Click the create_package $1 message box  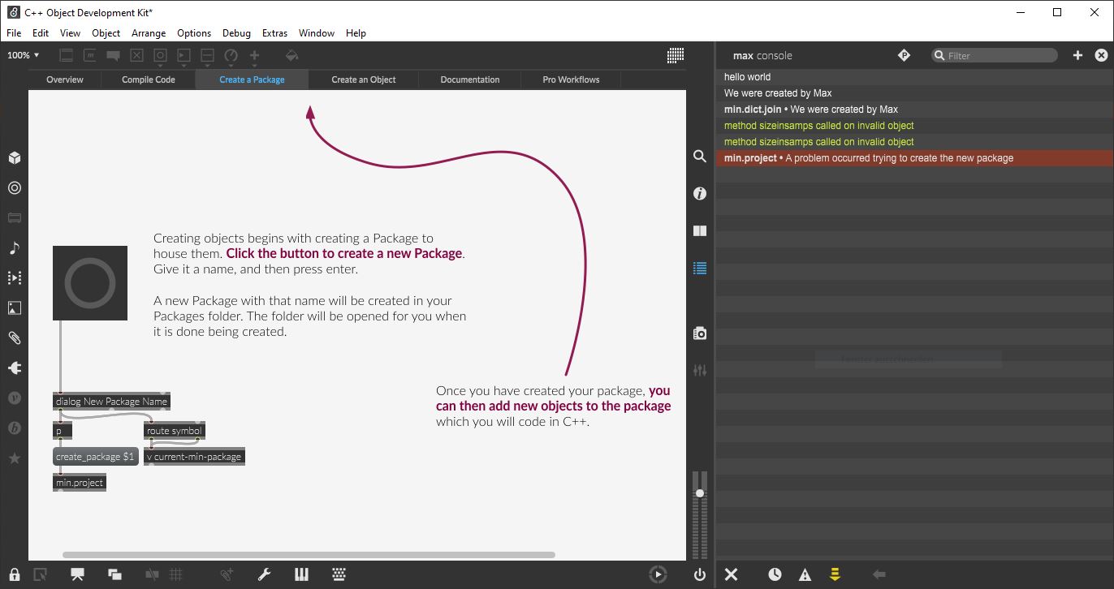(95, 457)
